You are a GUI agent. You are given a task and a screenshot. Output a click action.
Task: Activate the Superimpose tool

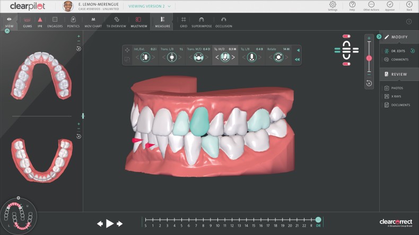pyautogui.click(x=201, y=21)
